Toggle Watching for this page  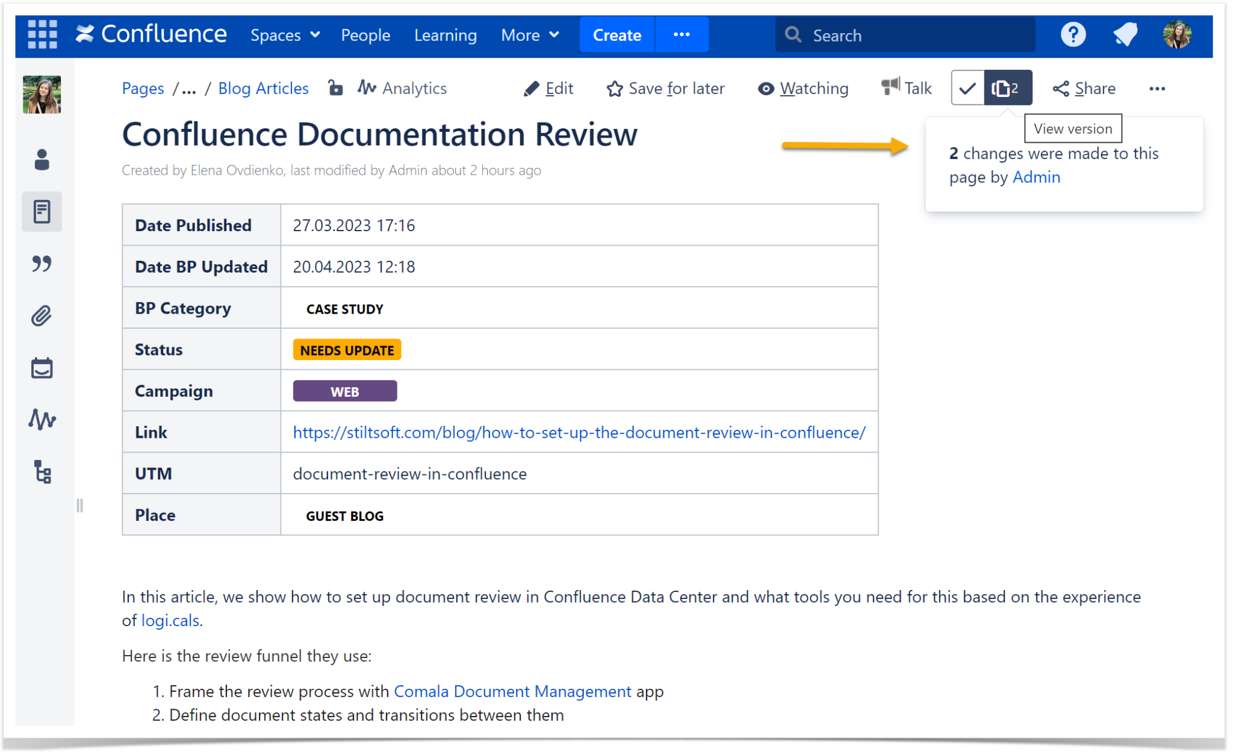[803, 88]
